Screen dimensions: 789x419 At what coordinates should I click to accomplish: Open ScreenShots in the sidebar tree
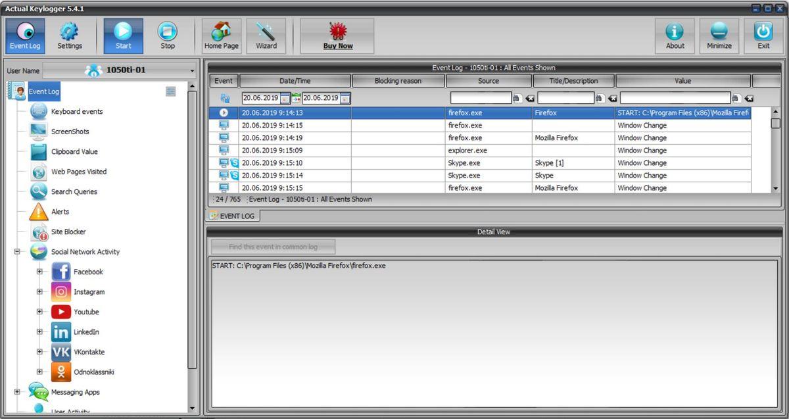tap(70, 132)
